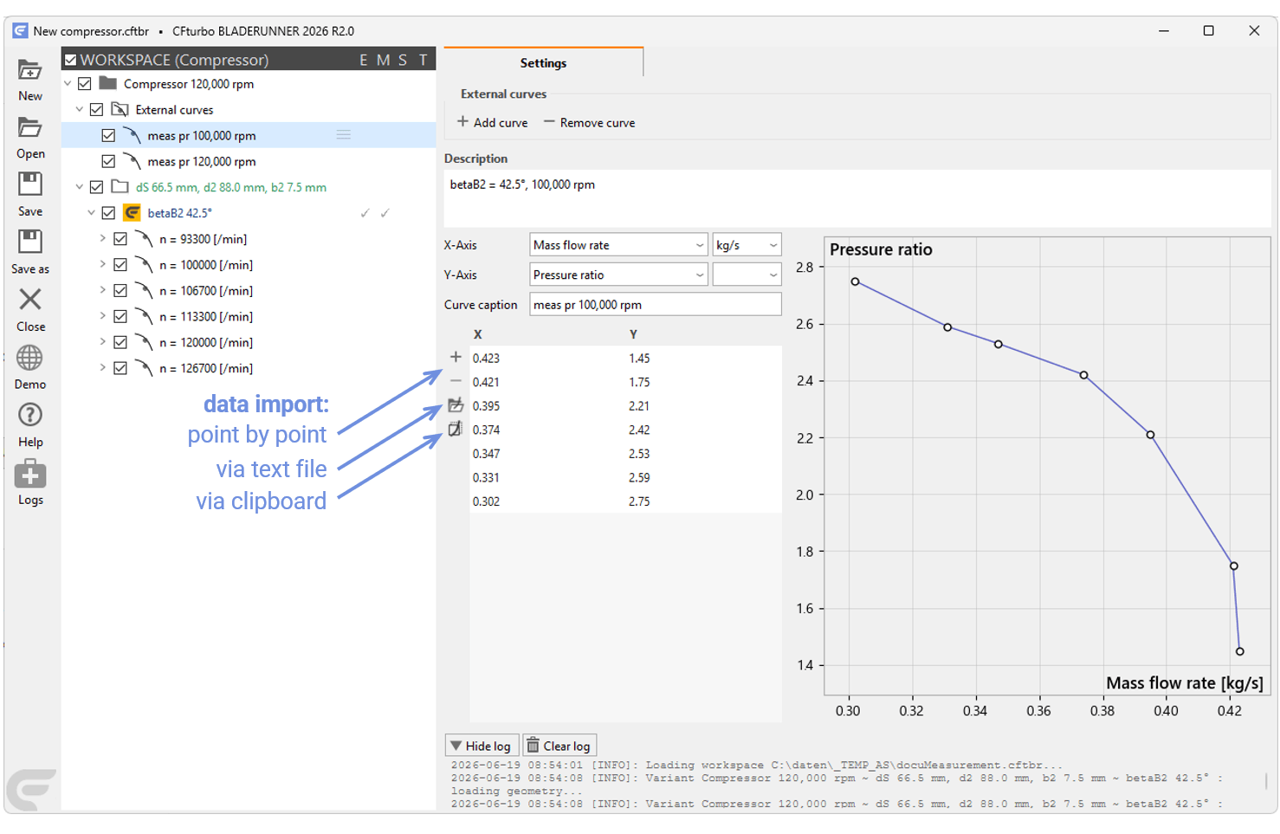This screenshot has width=1280, height=834.
Task: Click the log panel scrollbar
Action: point(1266,780)
